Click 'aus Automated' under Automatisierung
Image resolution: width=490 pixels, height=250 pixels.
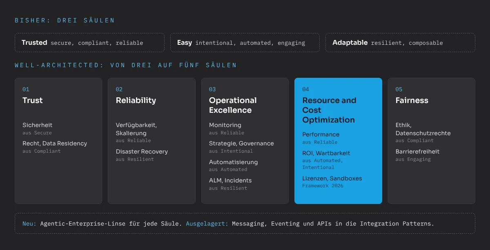(x=228, y=169)
